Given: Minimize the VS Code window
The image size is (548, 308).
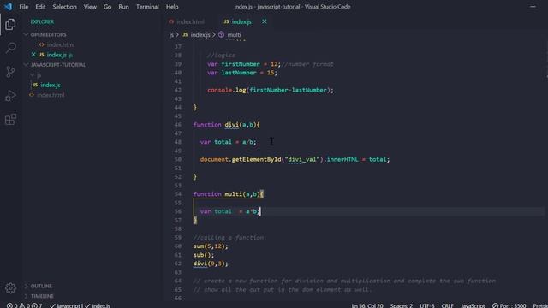Looking at the screenshot, I should coord(533,7).
